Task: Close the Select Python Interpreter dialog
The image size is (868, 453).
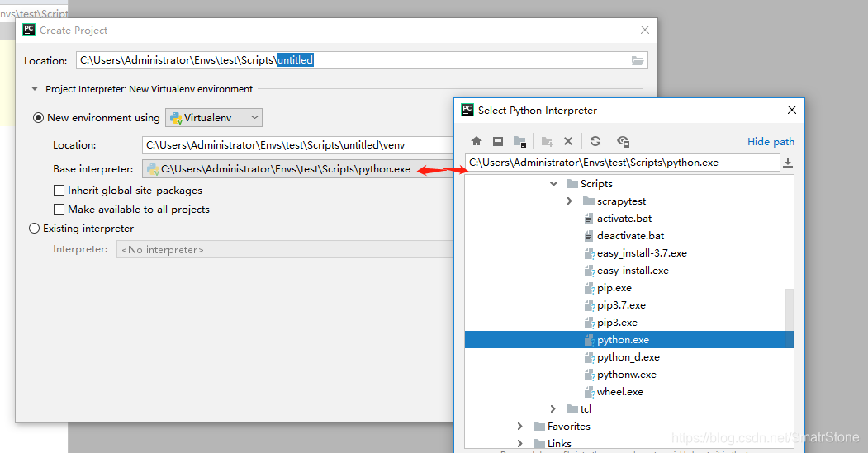Action: pyautogui.click(x=792, y=110)
